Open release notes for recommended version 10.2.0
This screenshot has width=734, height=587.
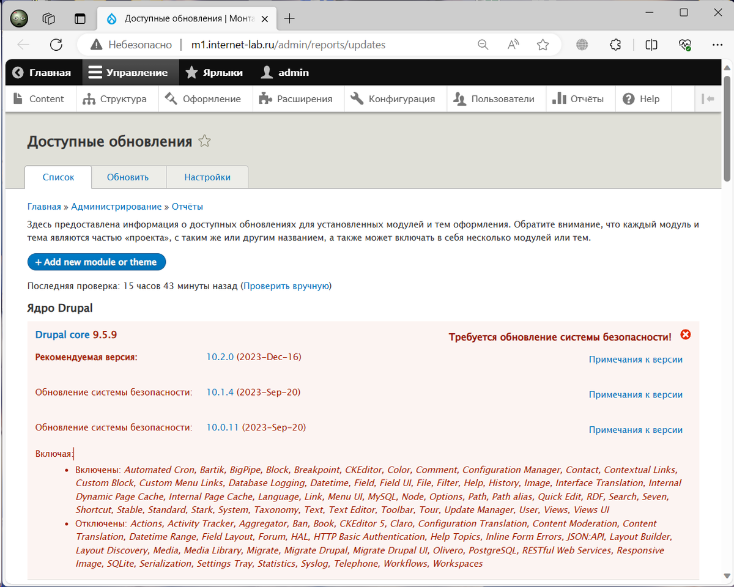tap(636, 360)
